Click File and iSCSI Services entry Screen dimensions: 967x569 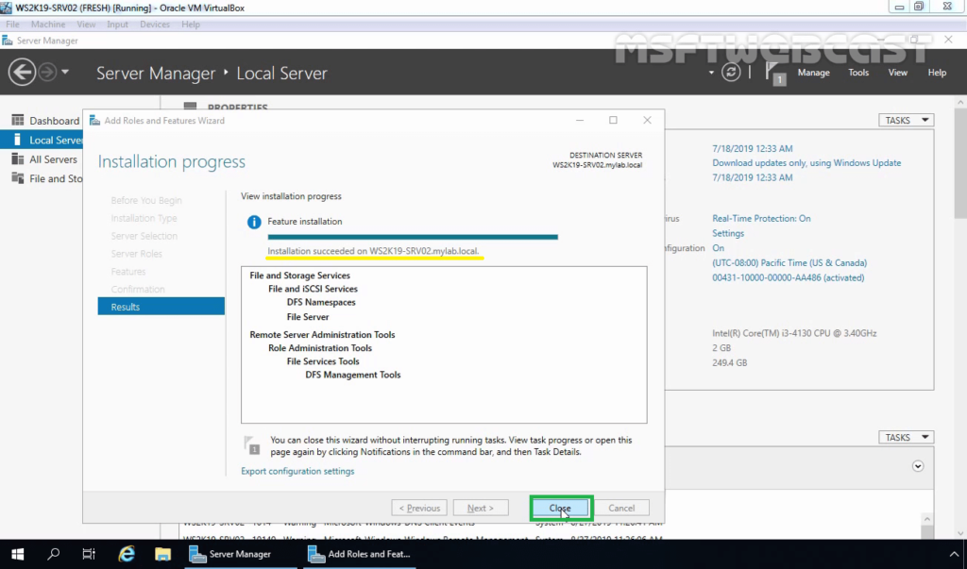(313, 289)
